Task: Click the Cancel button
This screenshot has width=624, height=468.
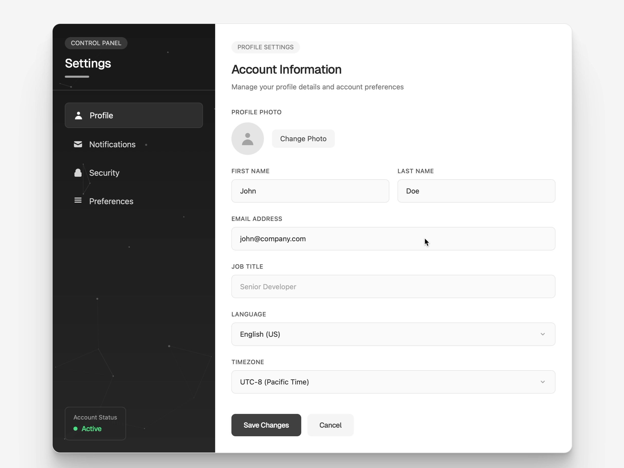Action: [330, 425]
